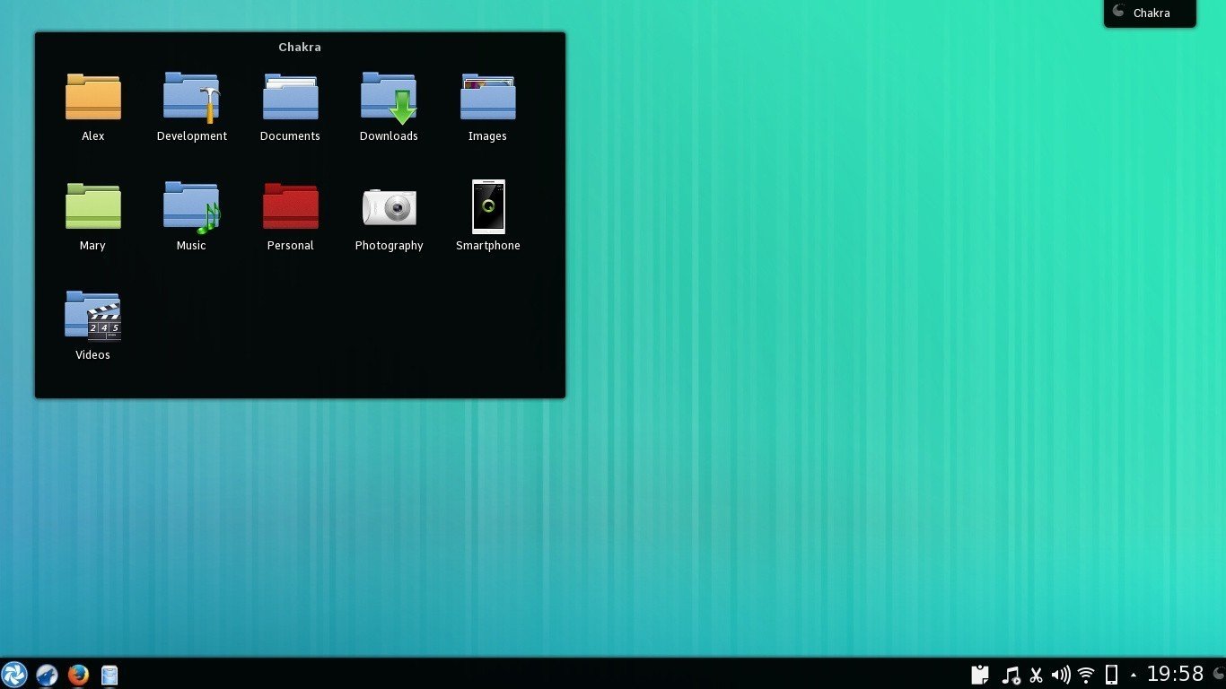This screenshot has height=689, width=1226.
Task: Open the Konqueror browser from the taskbar
Action: point(47,674)
